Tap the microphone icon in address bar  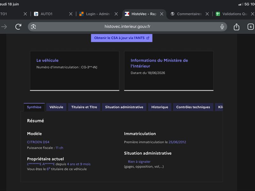click(222, 27)
